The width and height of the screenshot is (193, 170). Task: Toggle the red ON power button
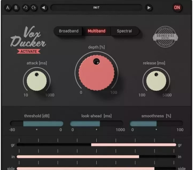(178, 8)
